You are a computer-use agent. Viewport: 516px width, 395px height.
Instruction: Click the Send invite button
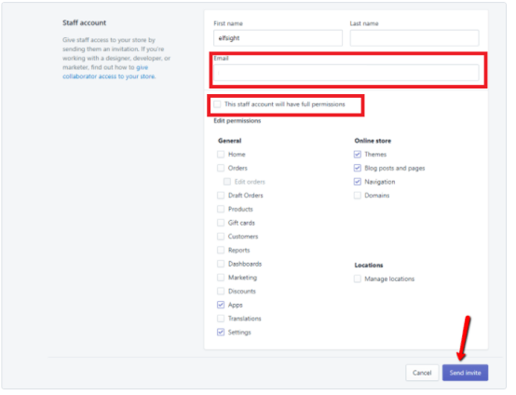[x=465, y=373]
